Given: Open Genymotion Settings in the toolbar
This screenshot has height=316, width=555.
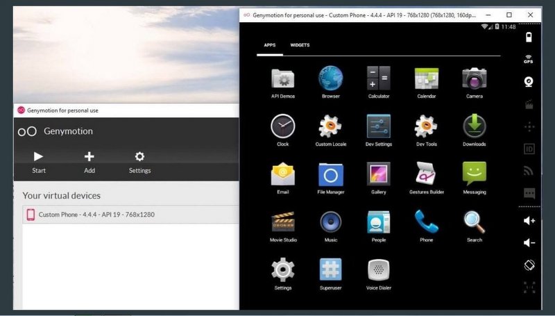Looking at the screenshot, I should [139, 163].
